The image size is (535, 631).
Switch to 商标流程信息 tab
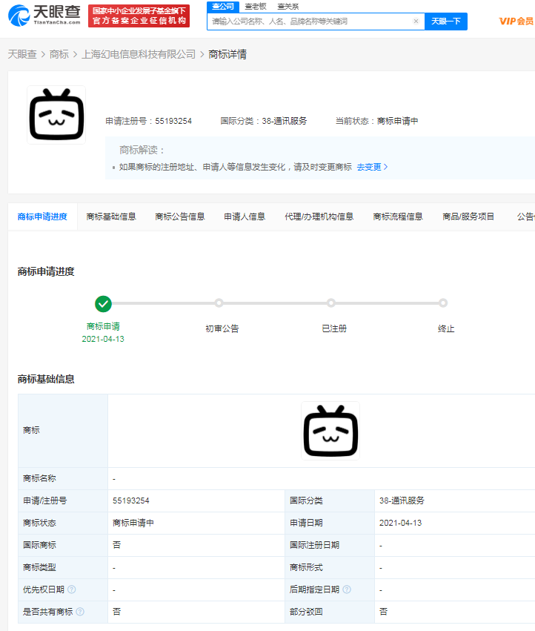(x=398, y=217)
